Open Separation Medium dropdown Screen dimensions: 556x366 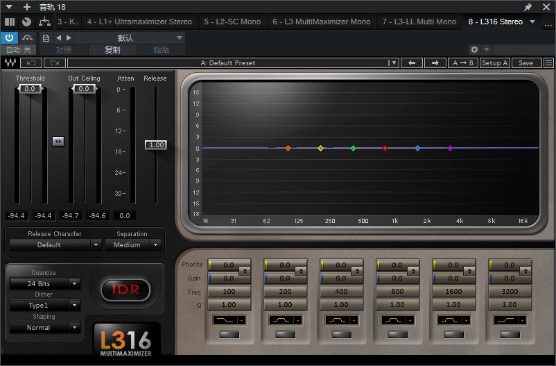pos(133,245)
